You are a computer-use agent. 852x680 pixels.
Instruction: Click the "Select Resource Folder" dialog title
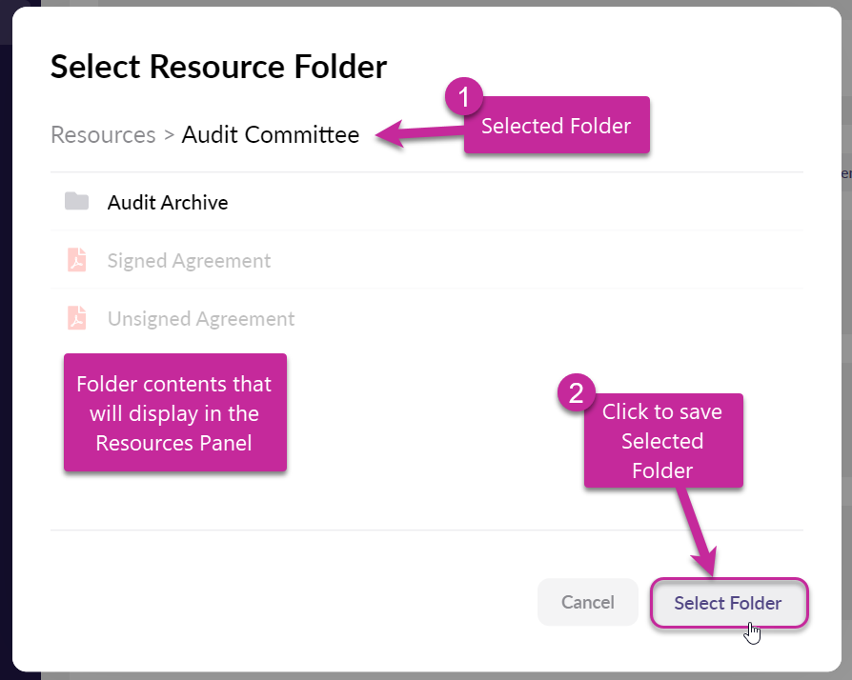(218, 67)
